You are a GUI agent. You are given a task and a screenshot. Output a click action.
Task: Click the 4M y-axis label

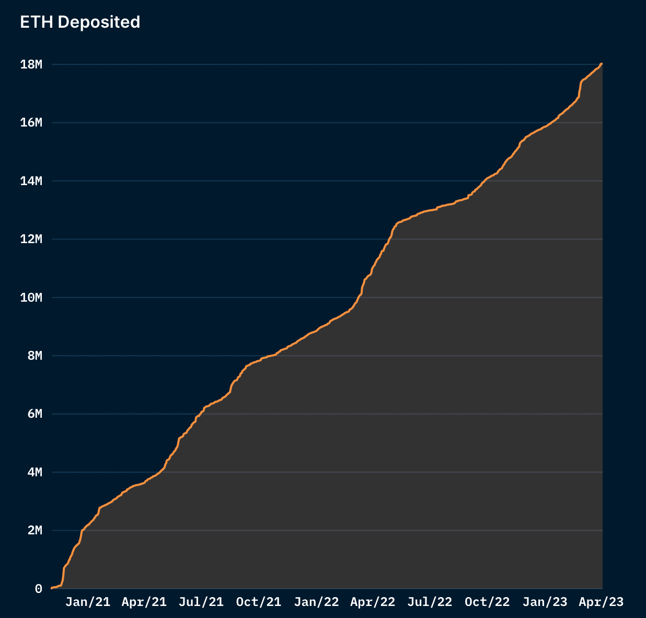34,472
